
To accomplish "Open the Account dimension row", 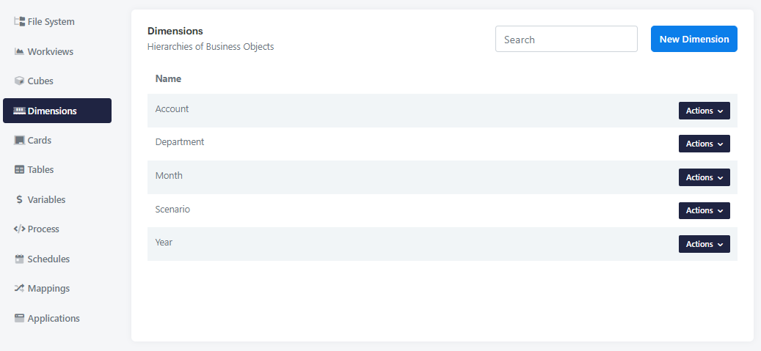I will point(172,109).
